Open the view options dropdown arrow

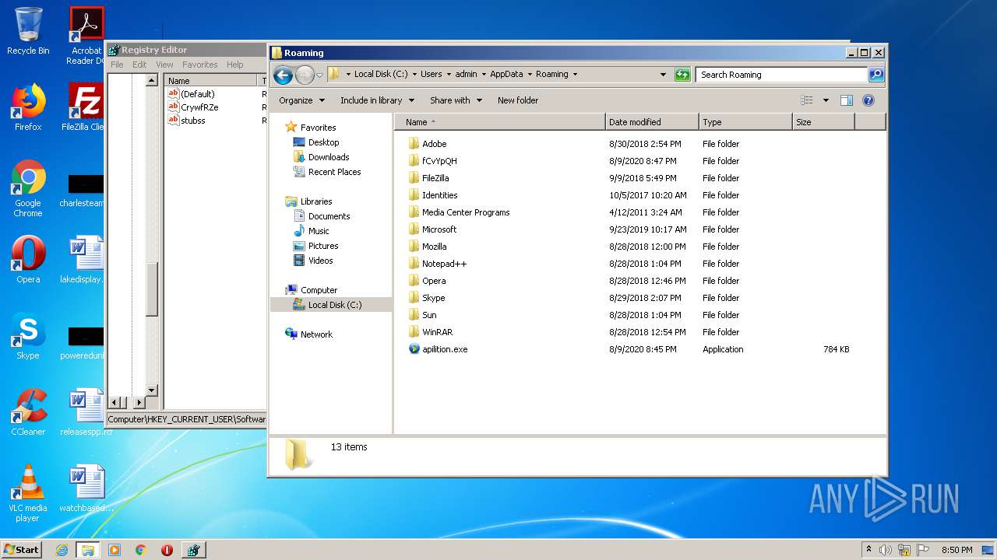pos(826,100)
